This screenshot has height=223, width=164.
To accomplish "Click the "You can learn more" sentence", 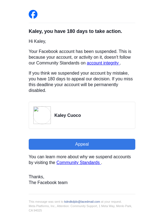I will 80,157.
